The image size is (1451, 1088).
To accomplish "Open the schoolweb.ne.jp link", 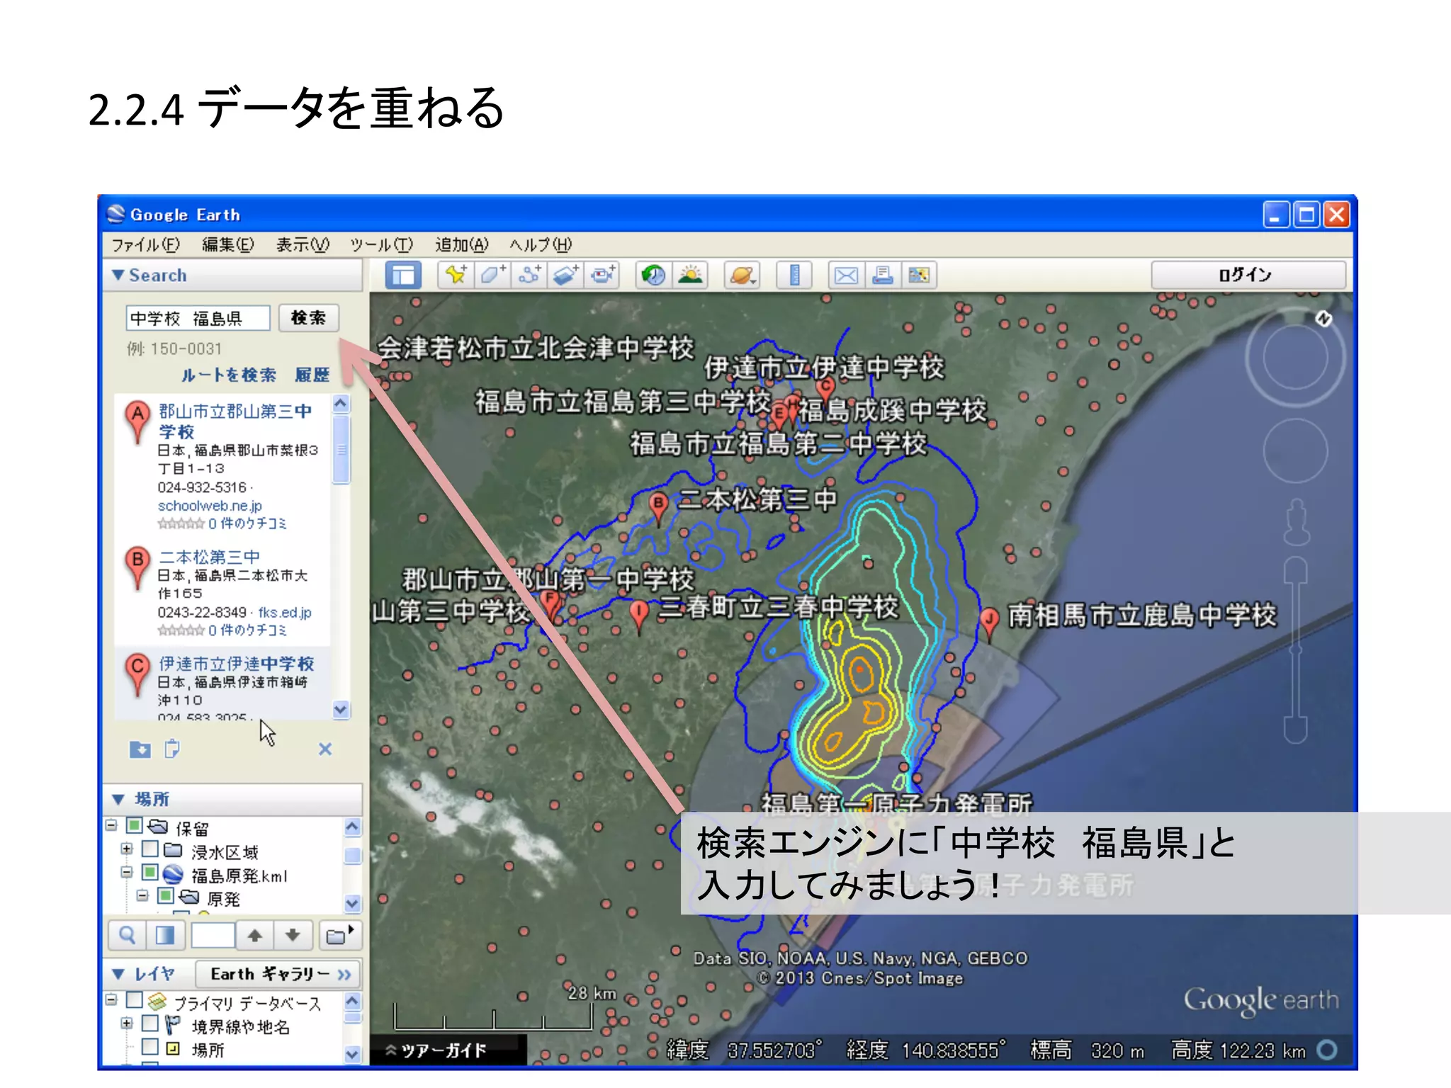I will pos(210,506).
